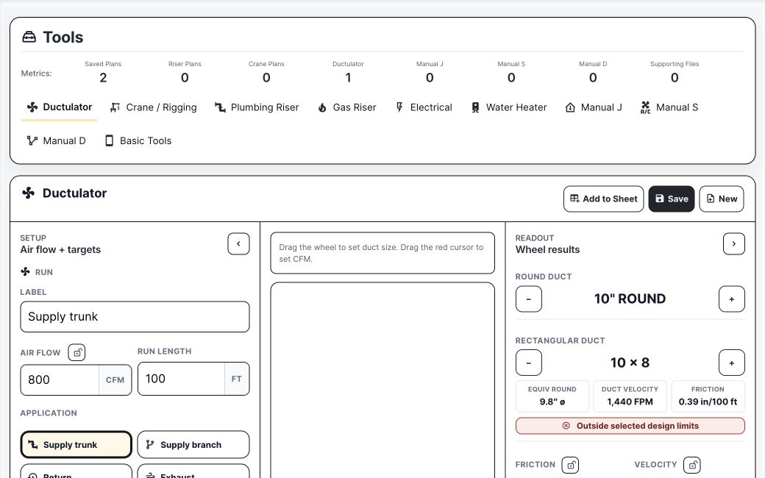Decrease rectangular duct size with minus
The image size is (765, 478).
(529, 363)
